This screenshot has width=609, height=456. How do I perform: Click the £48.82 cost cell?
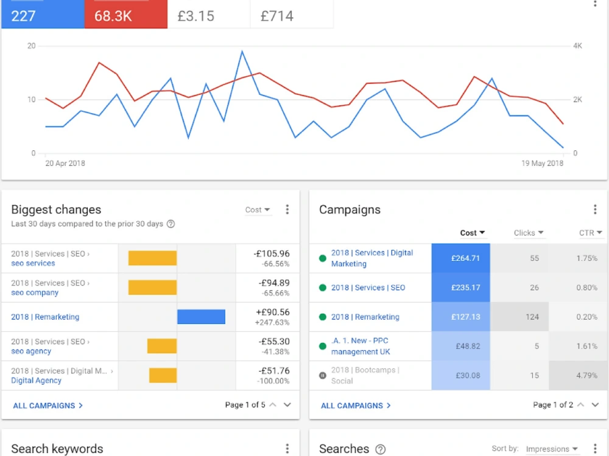(x=460, y=347)
